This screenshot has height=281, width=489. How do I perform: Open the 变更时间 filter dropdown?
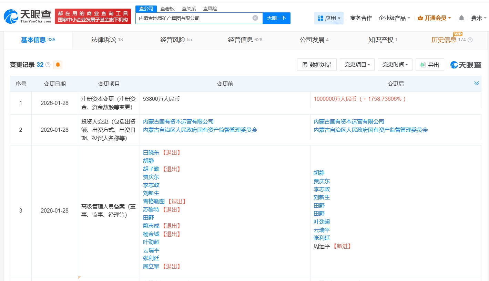click(x=395, y=64)
